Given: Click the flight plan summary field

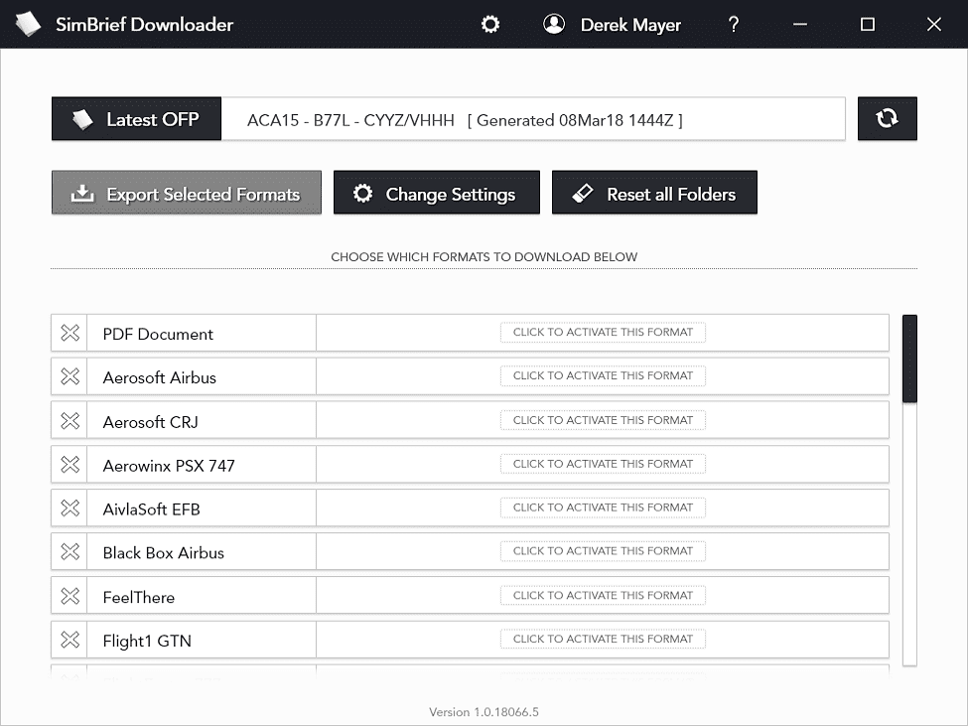Looking at the screenshot, I should click(543, 119).
